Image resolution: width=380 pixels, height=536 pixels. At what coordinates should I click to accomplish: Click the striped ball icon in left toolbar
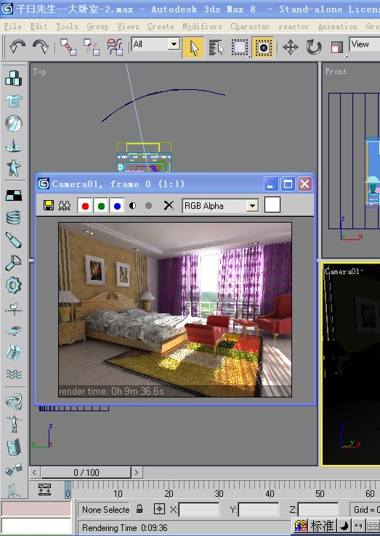point(14,123)
